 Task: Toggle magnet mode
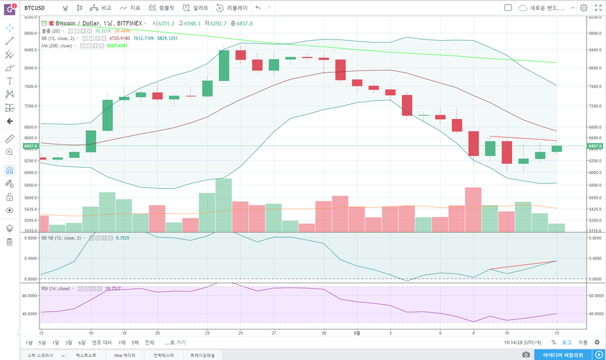pos(10,170)
